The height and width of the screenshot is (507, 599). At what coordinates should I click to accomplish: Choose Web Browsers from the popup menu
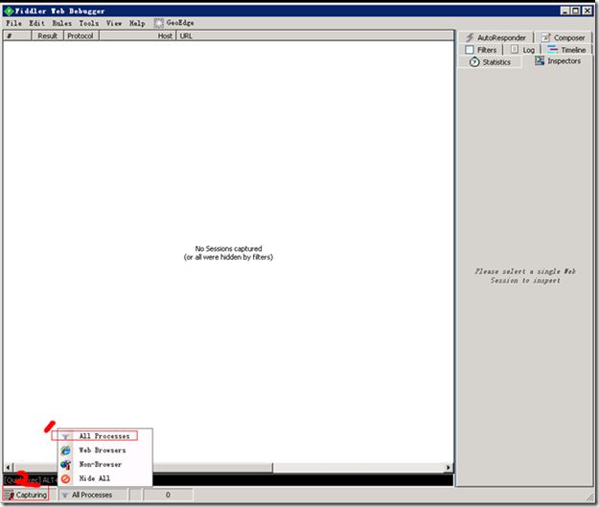pos(105,450)
